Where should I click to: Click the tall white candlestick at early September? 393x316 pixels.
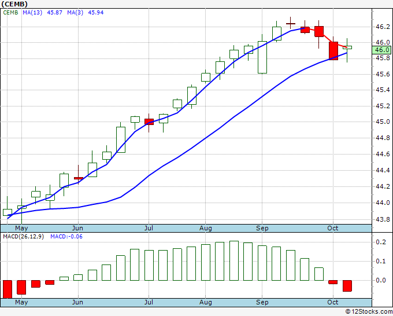point(262,57)
